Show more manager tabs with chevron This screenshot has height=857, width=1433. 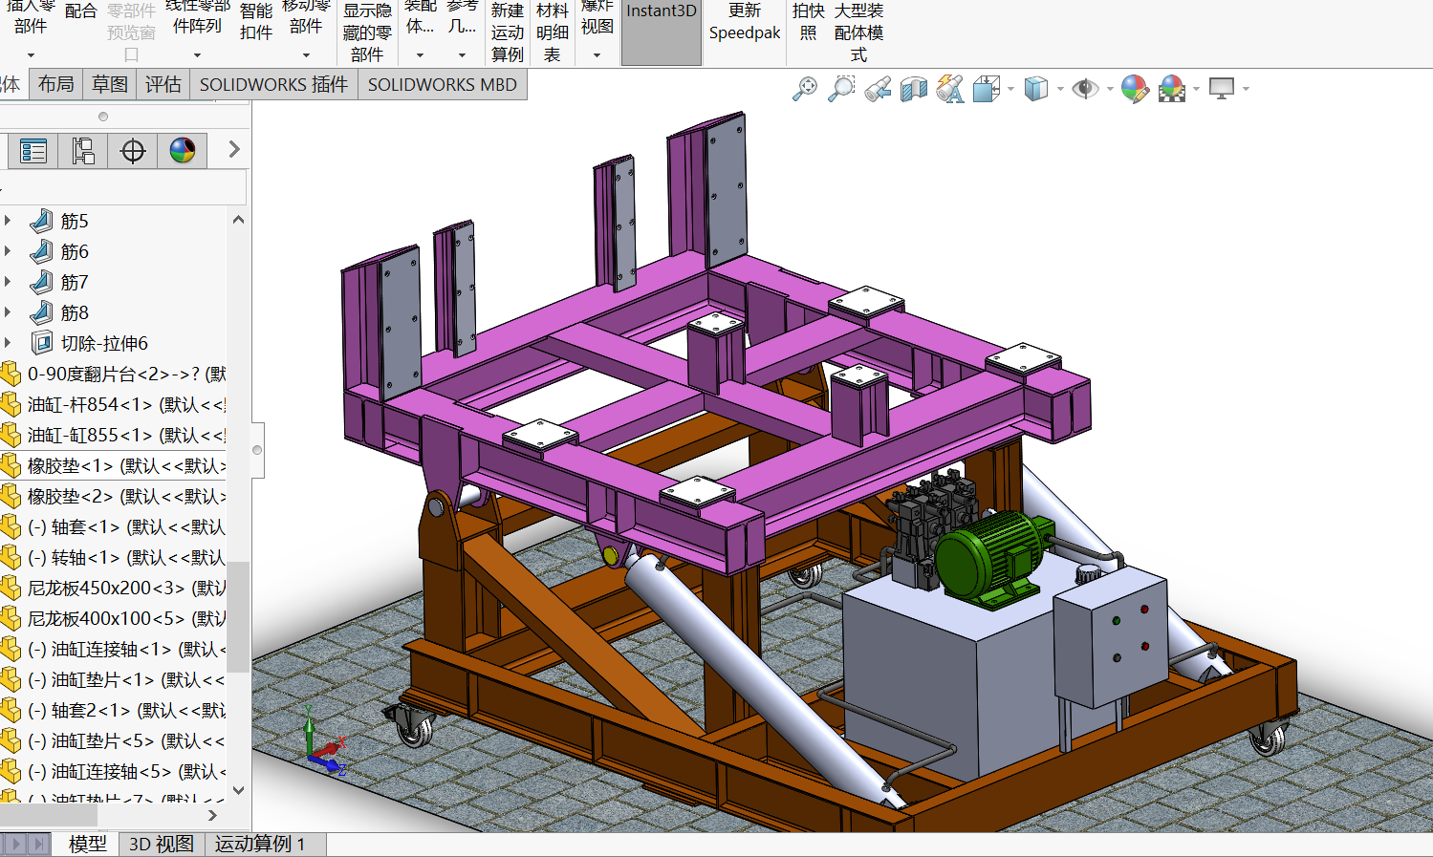(233, 149)
